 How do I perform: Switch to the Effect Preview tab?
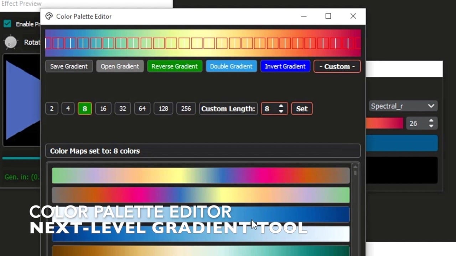click(x=21, y=4)
